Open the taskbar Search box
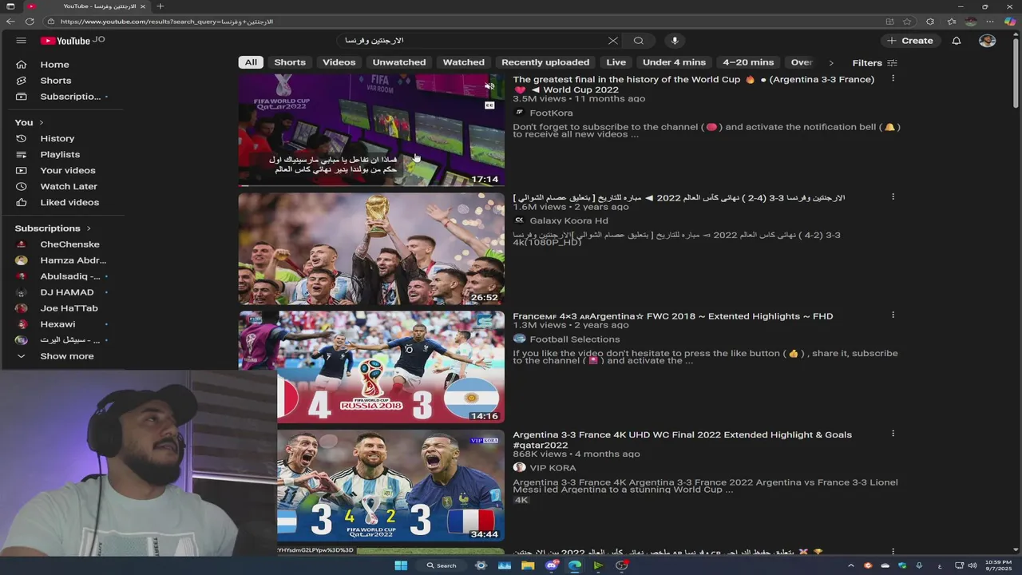This screenshot has height=575, width=1022. (442, 565)
